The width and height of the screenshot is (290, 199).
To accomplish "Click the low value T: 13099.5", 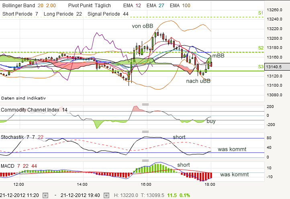I will 153,195.
